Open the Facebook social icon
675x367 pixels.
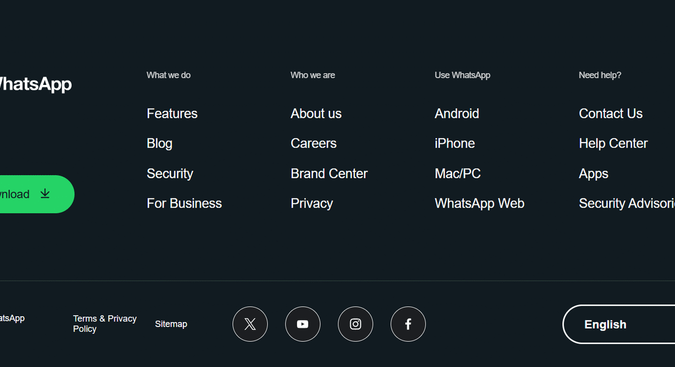coord(408,324)
